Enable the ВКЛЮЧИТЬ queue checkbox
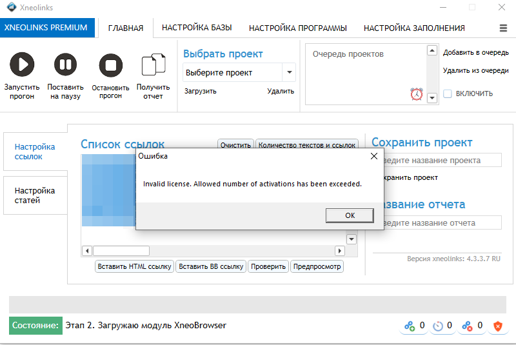 (448, 94)
